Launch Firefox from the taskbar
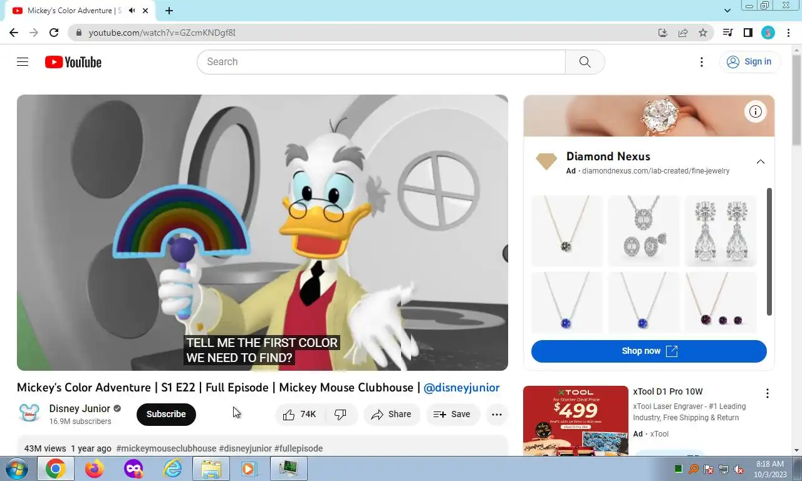Image resolution: width=802 pixels, height=481 pixels. click(x=95, y=468)
